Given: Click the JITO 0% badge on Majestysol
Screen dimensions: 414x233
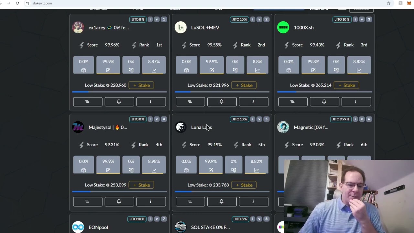Looking at the screenshot, I should (137, 119).
